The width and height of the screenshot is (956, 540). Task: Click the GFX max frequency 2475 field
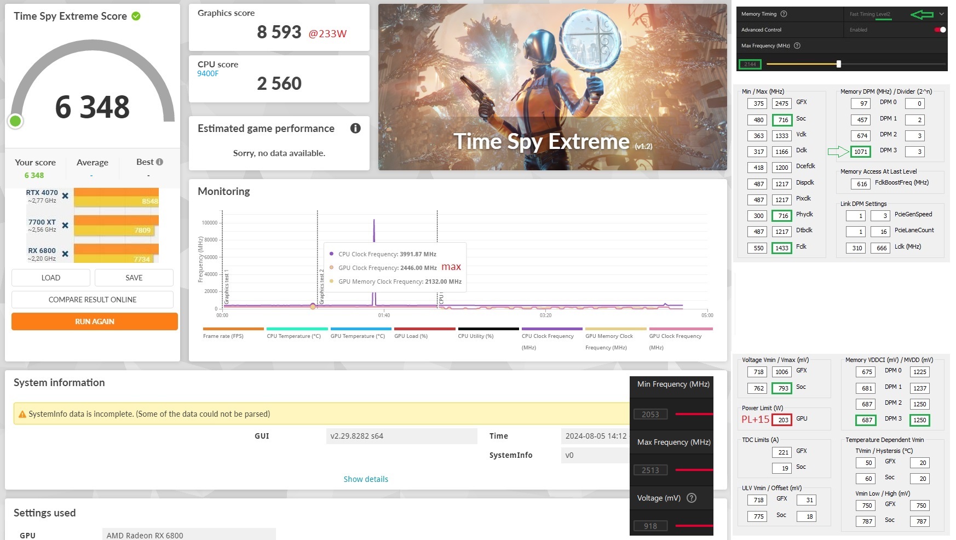pyautogui.click(x=782, y=104)
